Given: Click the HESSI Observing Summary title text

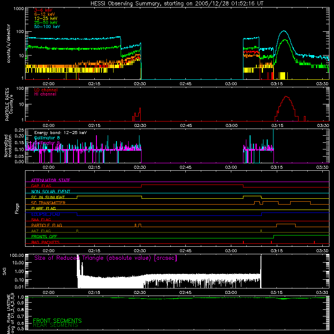Looking at the screenshot, I should point(177,4).
